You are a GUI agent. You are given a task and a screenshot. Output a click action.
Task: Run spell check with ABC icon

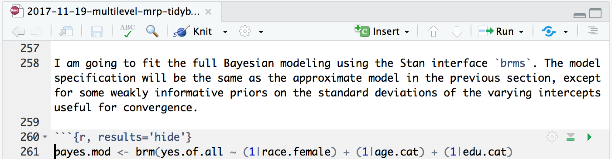[x=127, y=31]
